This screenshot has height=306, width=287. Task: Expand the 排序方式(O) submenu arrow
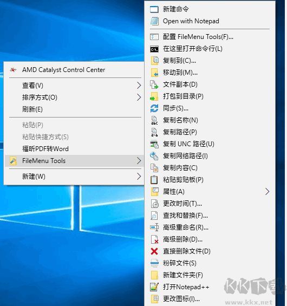[x=139, y=97]
